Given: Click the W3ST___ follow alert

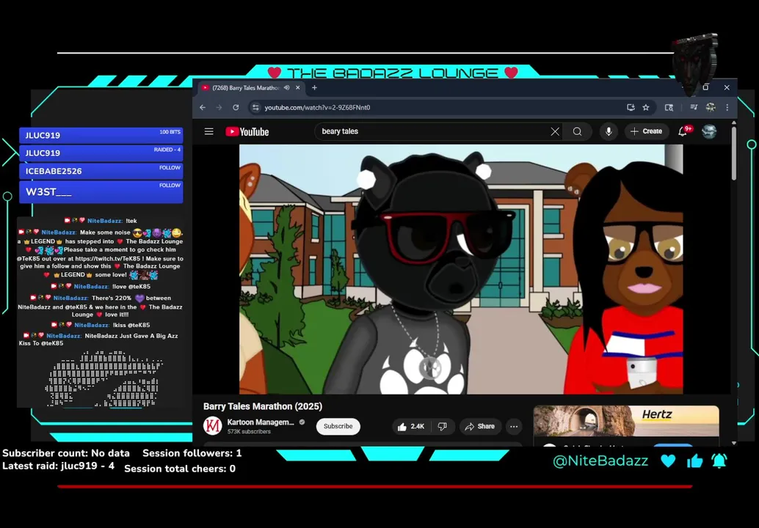Looking at the screenshot, I should (x=101, y=191).
